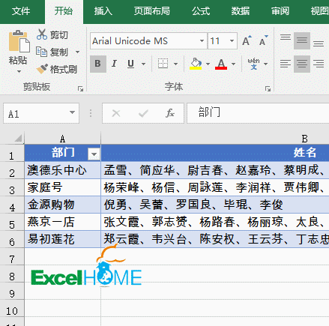Image resolution: width=329 pixels, height=326 pixels.
Task: Toggle Italic formatting
Action: point(114,64)
